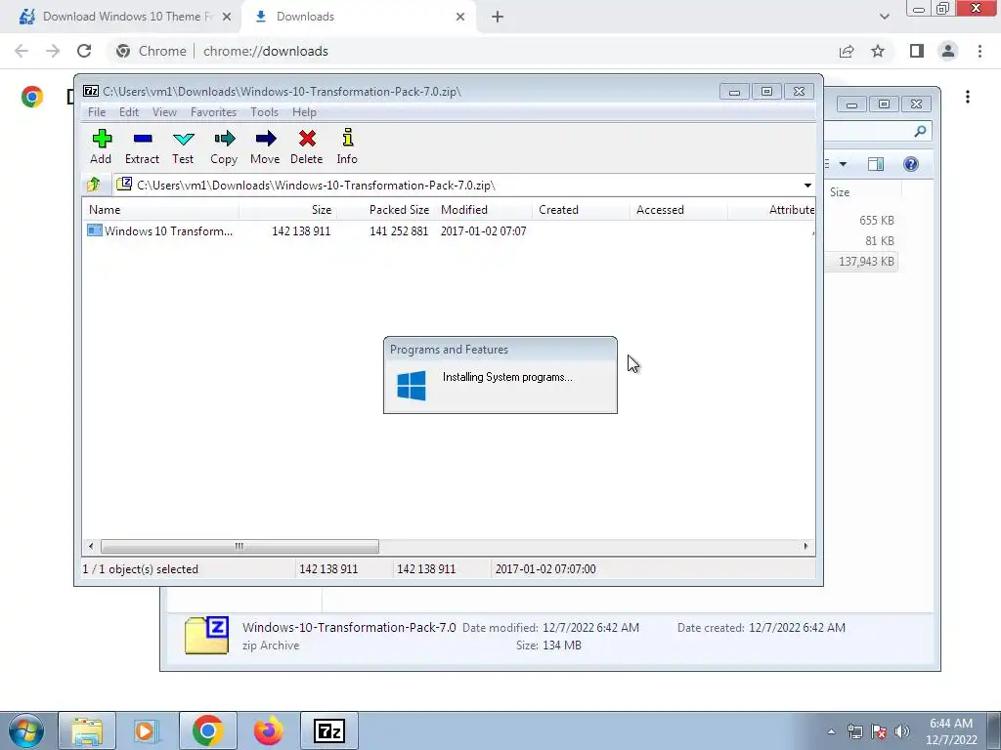Switch to 7-Zip on the taskbar
The width and height of the screenshot is (1001, 750).
[329, 730]
